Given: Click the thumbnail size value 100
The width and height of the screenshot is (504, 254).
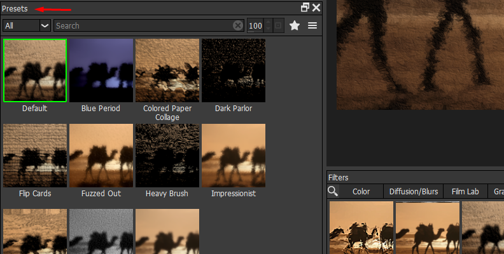Looking at the screenshot, I should coord(256,25).
